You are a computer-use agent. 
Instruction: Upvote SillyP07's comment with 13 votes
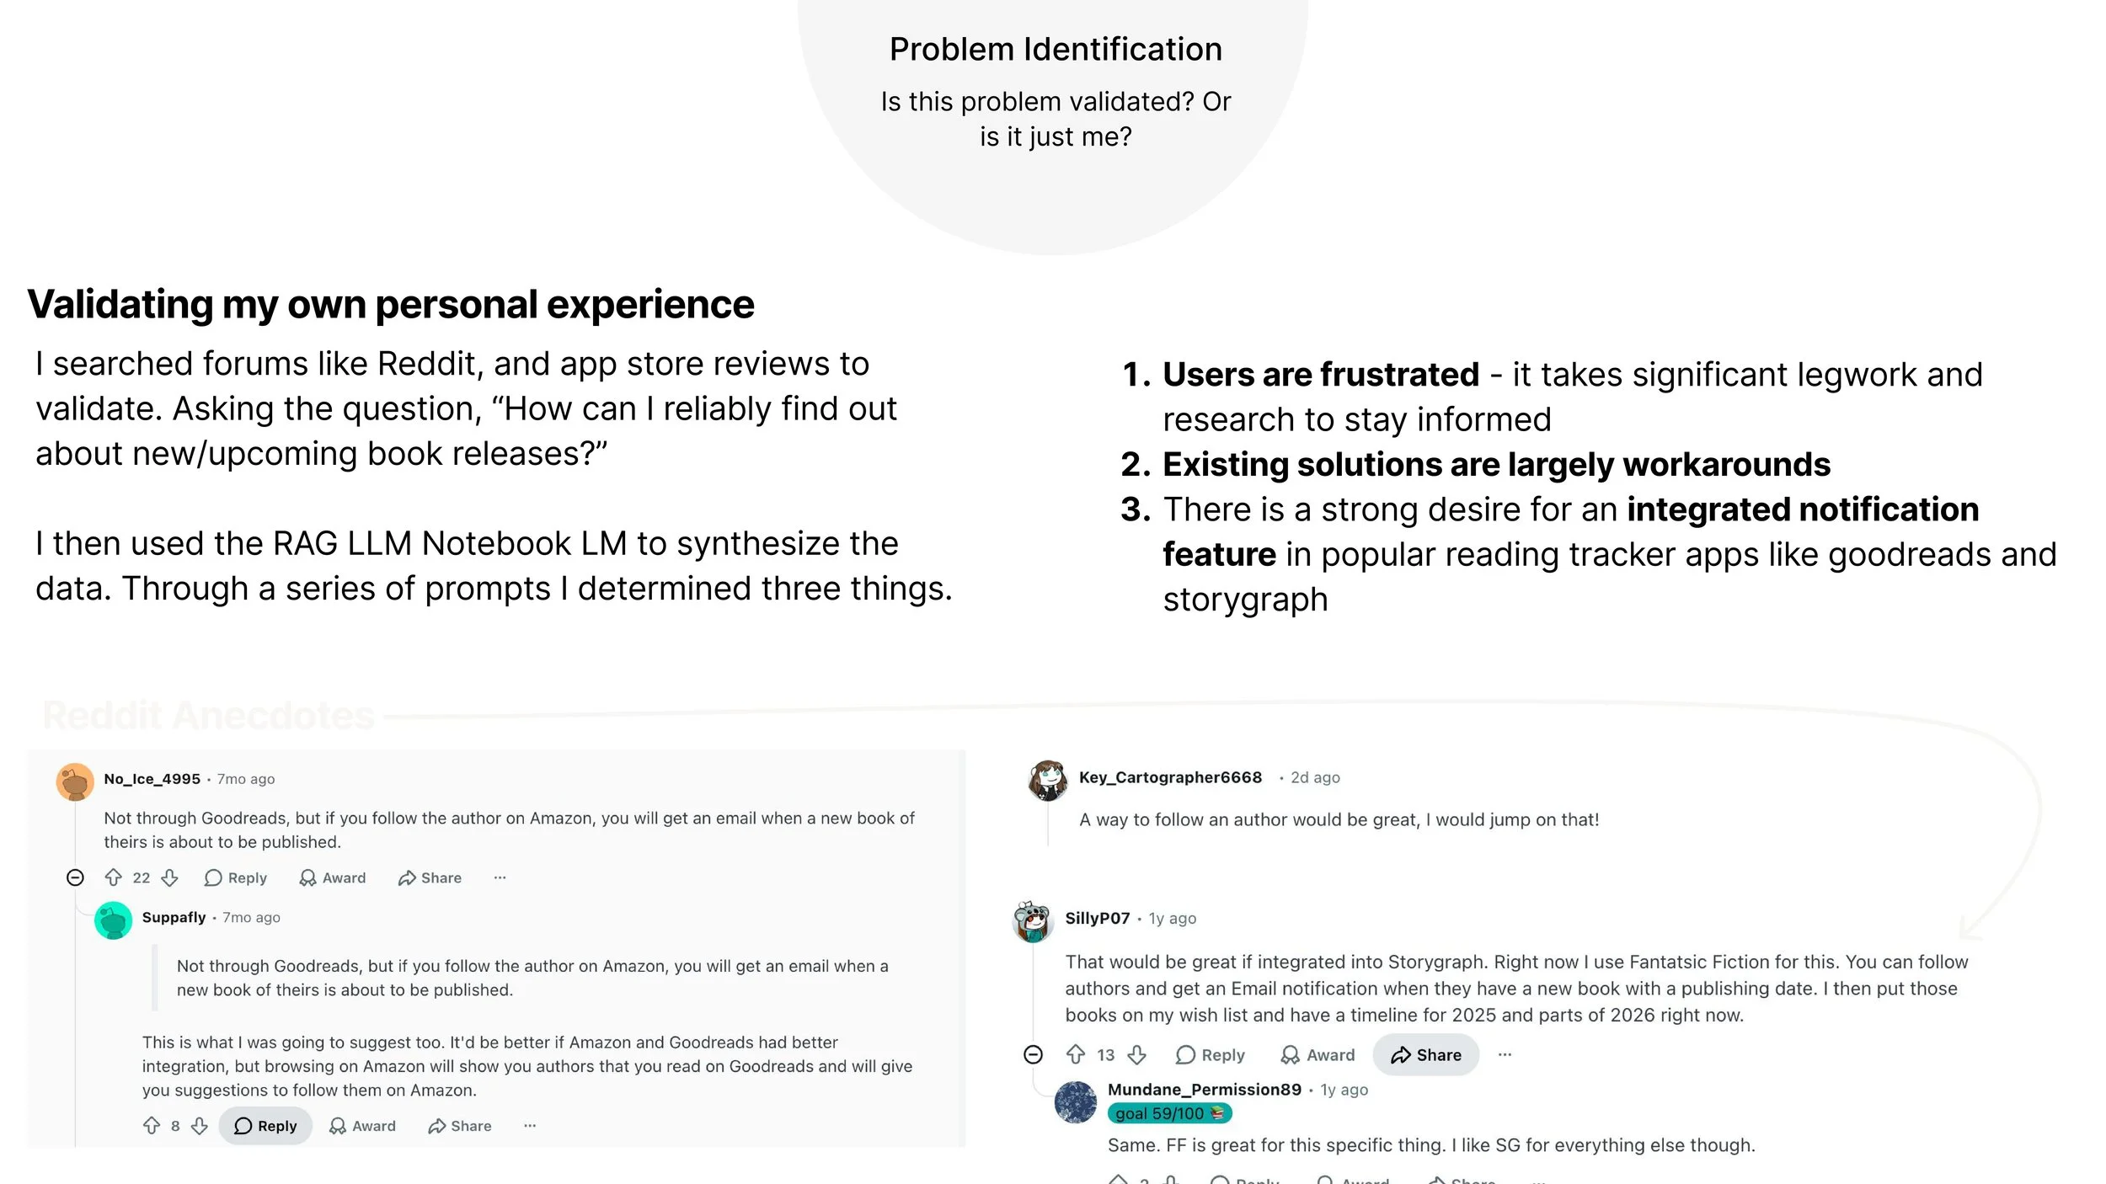point(1076,1054)
